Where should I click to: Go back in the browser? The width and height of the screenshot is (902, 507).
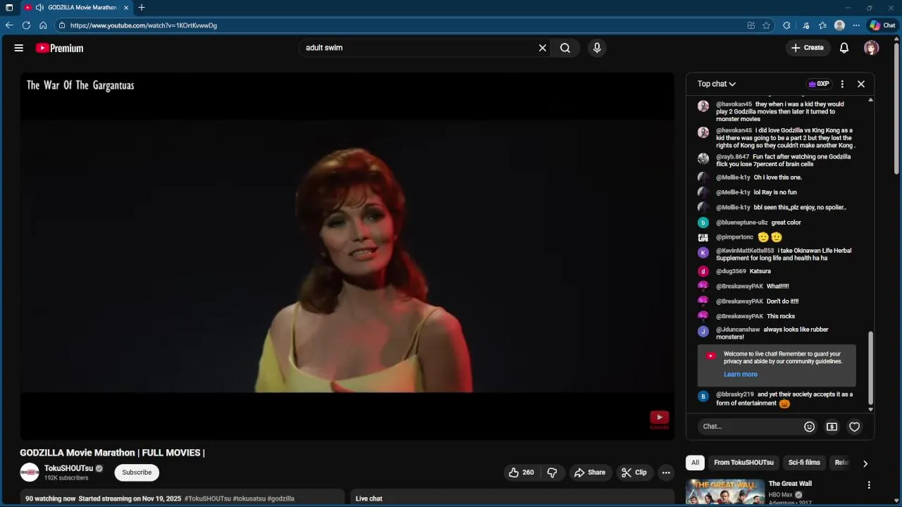click(x=9, y=25)
